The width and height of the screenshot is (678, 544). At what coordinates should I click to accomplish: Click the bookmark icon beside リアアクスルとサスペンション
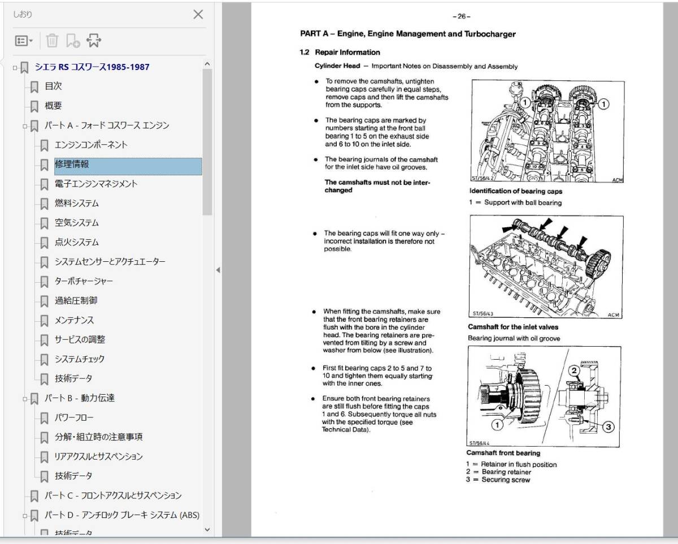[45, 457]
